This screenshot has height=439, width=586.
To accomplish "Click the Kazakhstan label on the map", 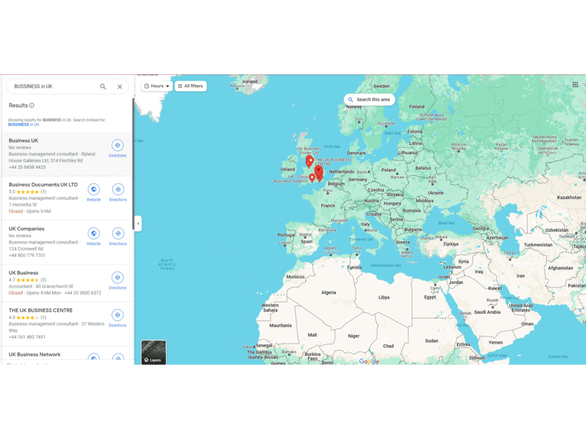I will click(x=569, y=198).
